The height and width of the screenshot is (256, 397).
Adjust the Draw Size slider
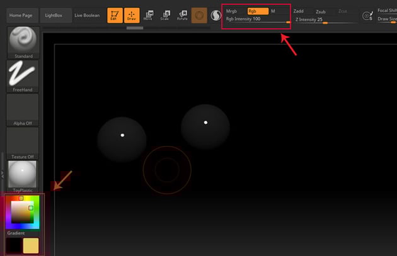[387, 19]
